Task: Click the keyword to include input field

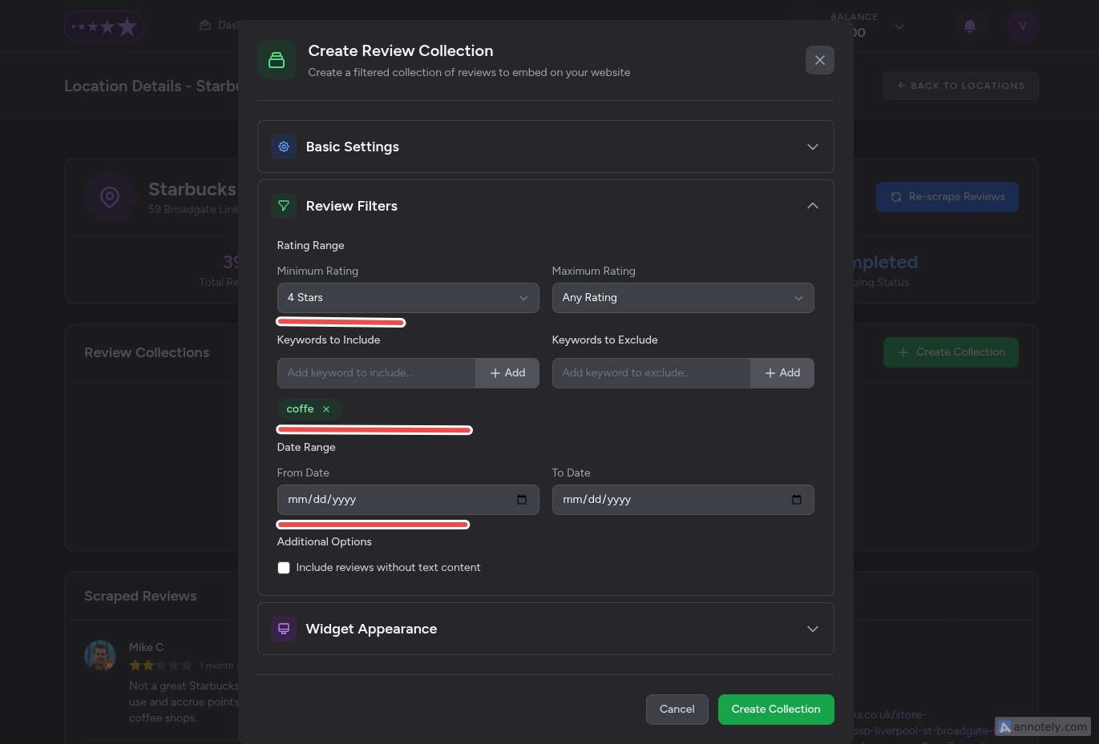Action: click(377, 372)
